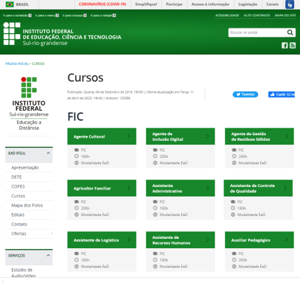Click the Brazil flag icon
Viewport: 300px width, 283px height.
(9, 4)
